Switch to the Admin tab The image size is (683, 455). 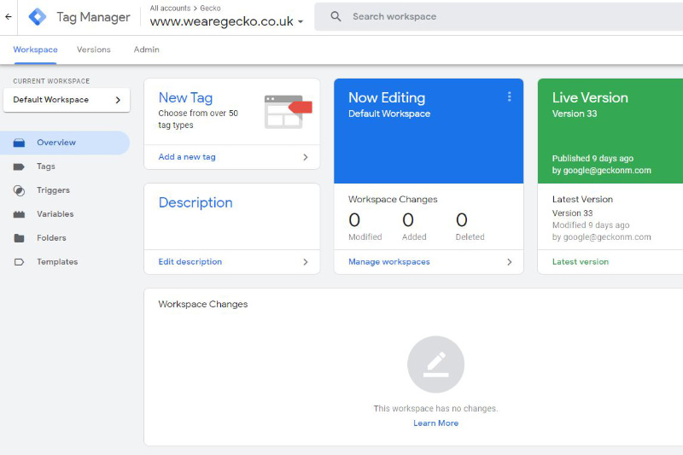point(146,50)
